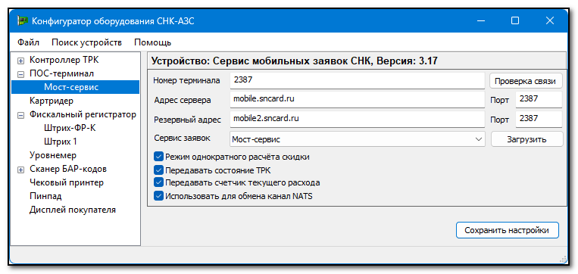The height and width of the screenshot is (274, 578).
Task: Expand the Контроллер ТРК tree node
Action: 21,61
